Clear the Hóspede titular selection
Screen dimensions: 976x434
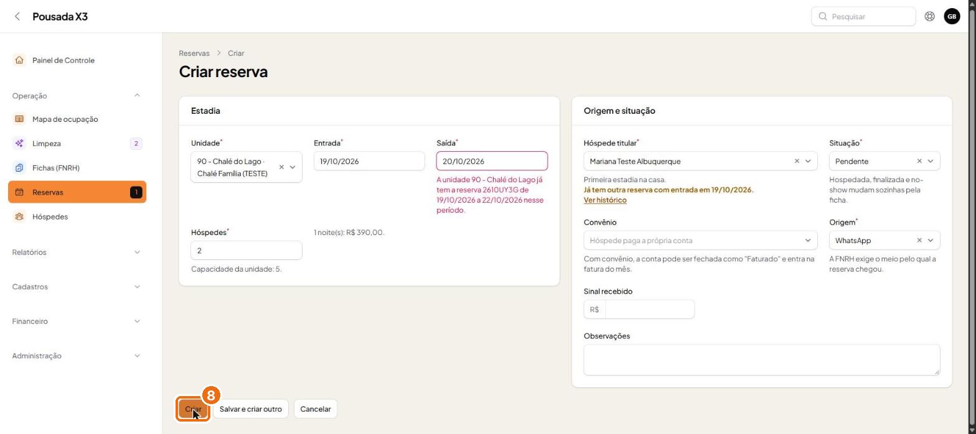[797, 161]
